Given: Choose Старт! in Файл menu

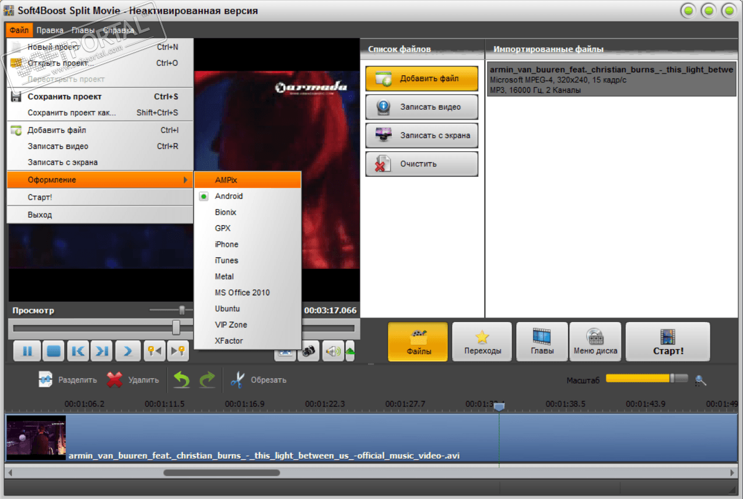Looking at the screenshot, I should click(100, 197).
